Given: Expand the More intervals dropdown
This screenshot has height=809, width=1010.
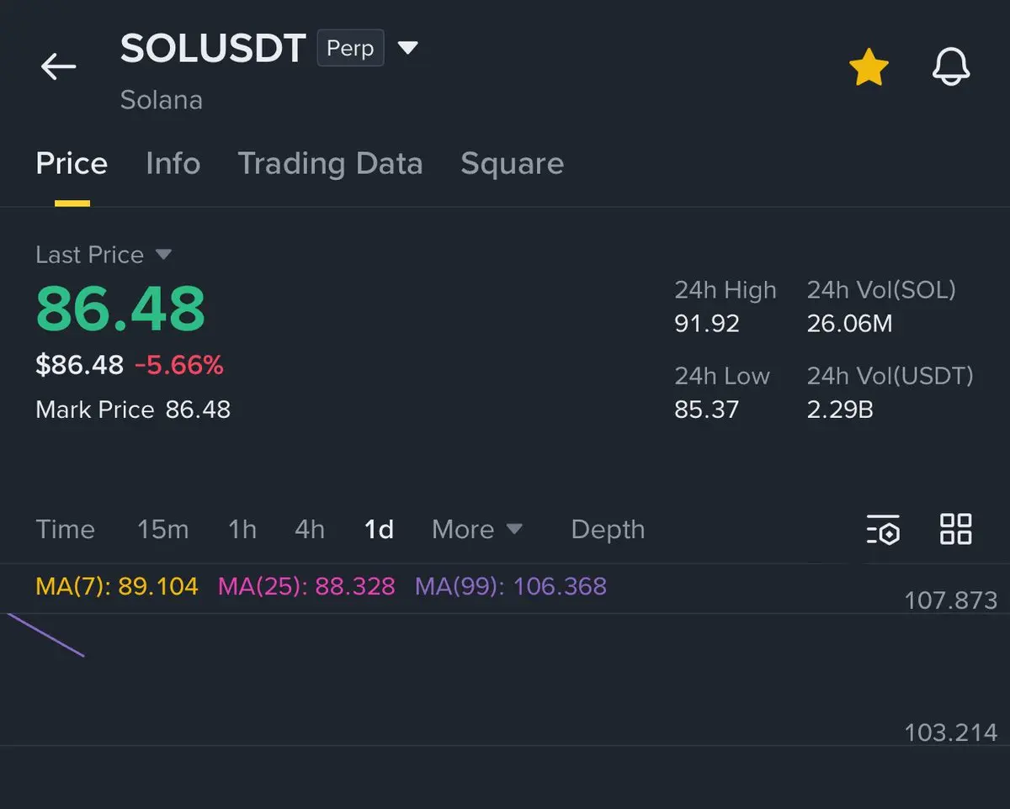Looking at the screenshot, I should (x=477, y=530).
